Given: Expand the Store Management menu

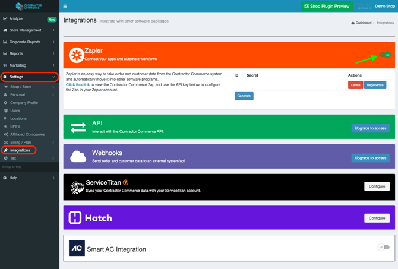Looking at the screenshot, I should (29, 30).
